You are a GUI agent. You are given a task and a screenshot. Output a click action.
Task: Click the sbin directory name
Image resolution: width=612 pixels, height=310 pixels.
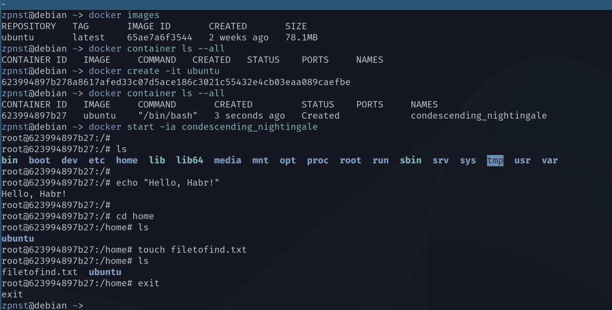pyautogui.click(x=410, y=160)
